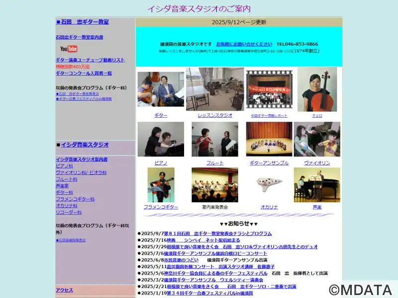Open 2025/7/6 横浜白根ロビーコンサート link
This screenshot has width=398, height=298.
[x=215, y=253]
